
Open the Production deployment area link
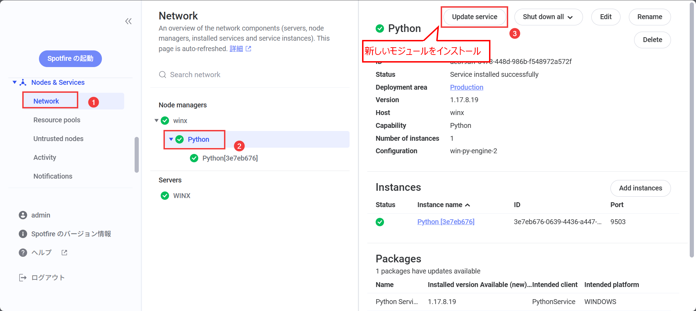466,87
